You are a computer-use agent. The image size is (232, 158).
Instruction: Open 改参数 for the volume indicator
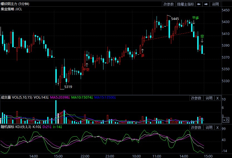pos(196,98)
